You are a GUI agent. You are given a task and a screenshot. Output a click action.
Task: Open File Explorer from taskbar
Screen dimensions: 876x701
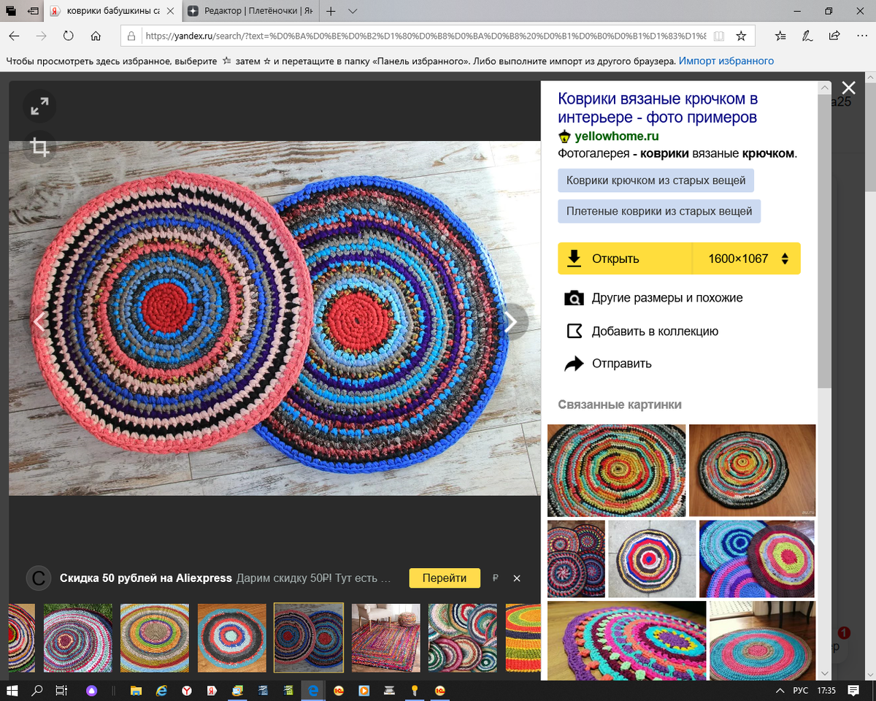pos(135,690)
